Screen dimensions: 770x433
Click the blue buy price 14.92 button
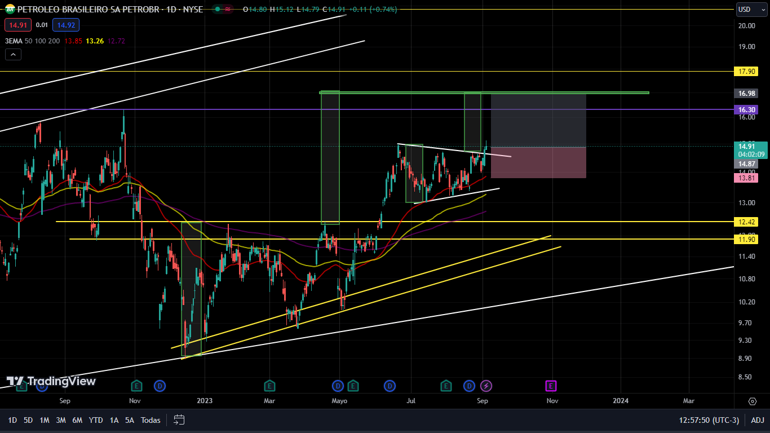(x=66, y=25)
